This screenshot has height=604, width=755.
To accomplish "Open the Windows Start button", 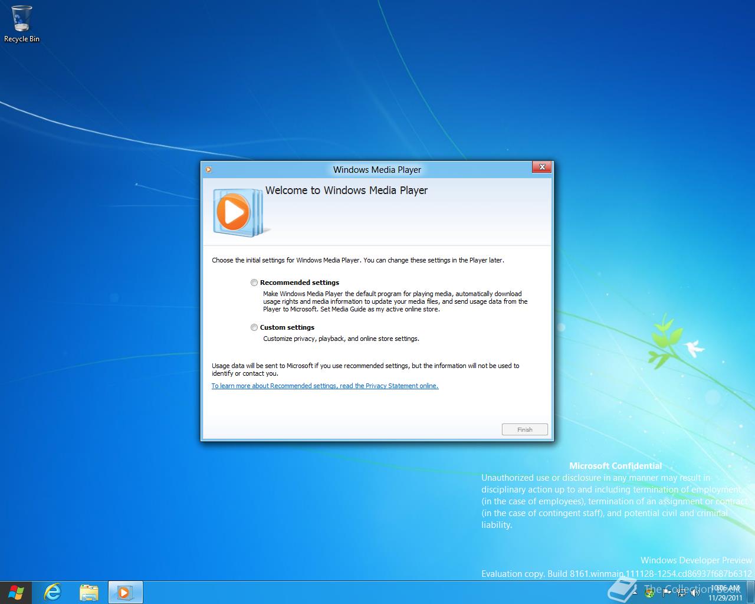I will click(x=16, y=592).
